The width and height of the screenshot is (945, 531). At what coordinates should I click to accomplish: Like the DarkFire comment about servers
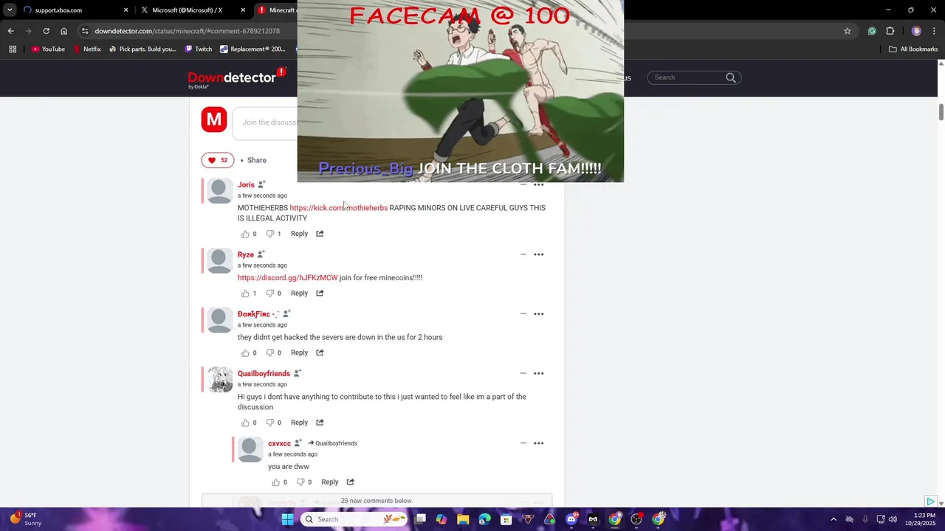pos(245,353)
